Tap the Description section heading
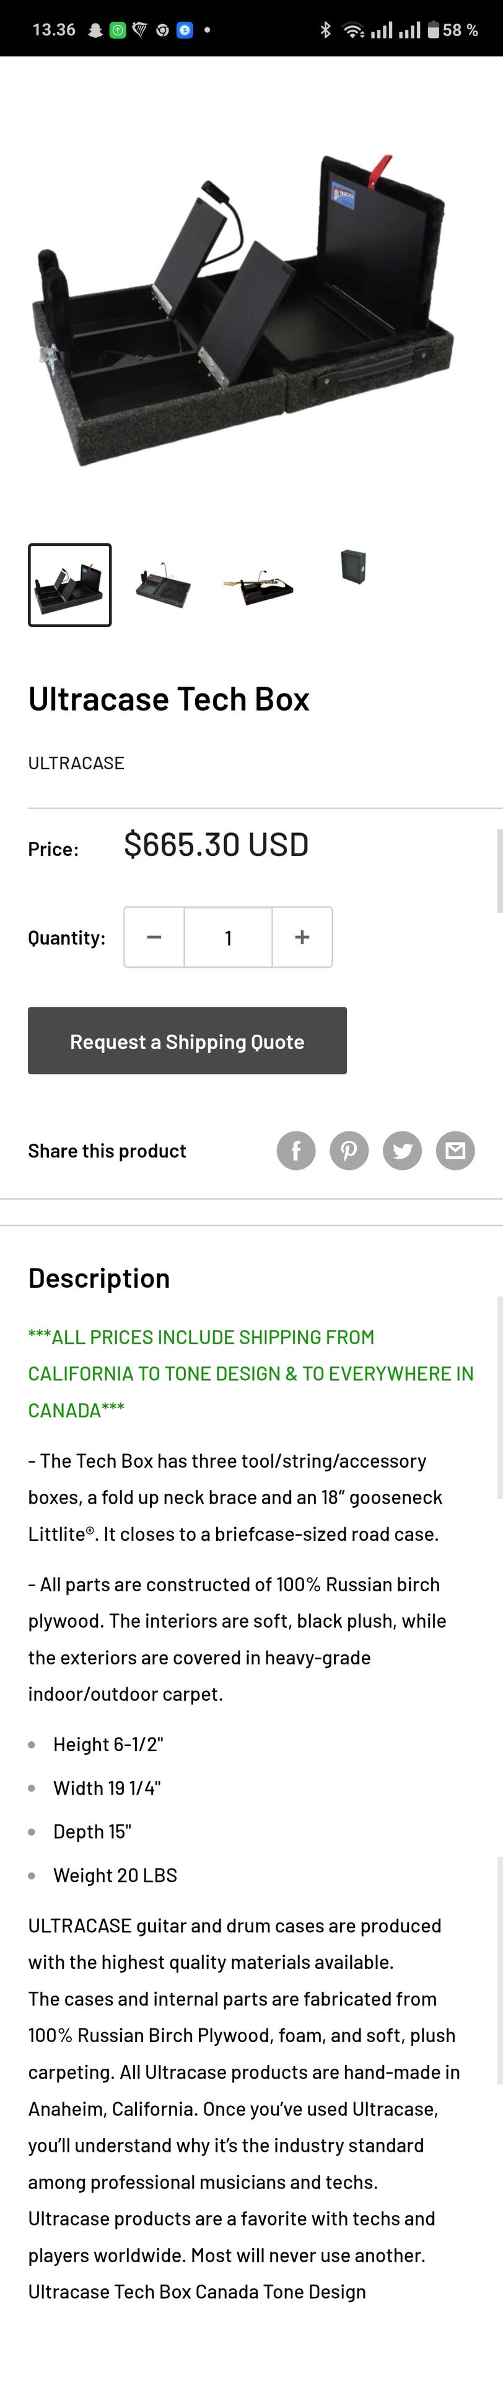 click(x=98, y=1278)
